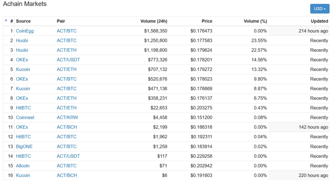
Task: Sort by Volume (%) column header
Action: 255,21
